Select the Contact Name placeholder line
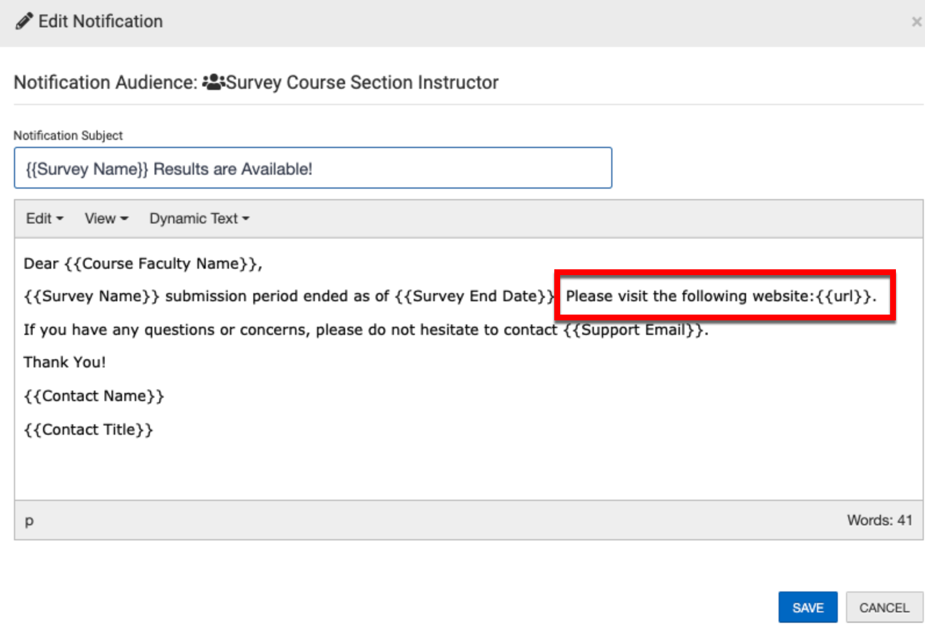The width and height of the screenshot is (925, 628). [x=94, y=396]
